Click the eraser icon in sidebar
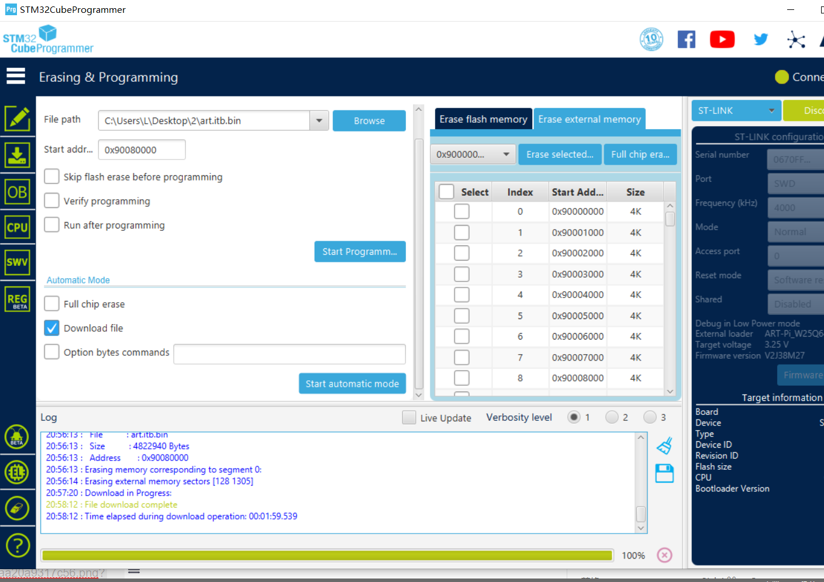The image size is (824, 582). (17, 508)
